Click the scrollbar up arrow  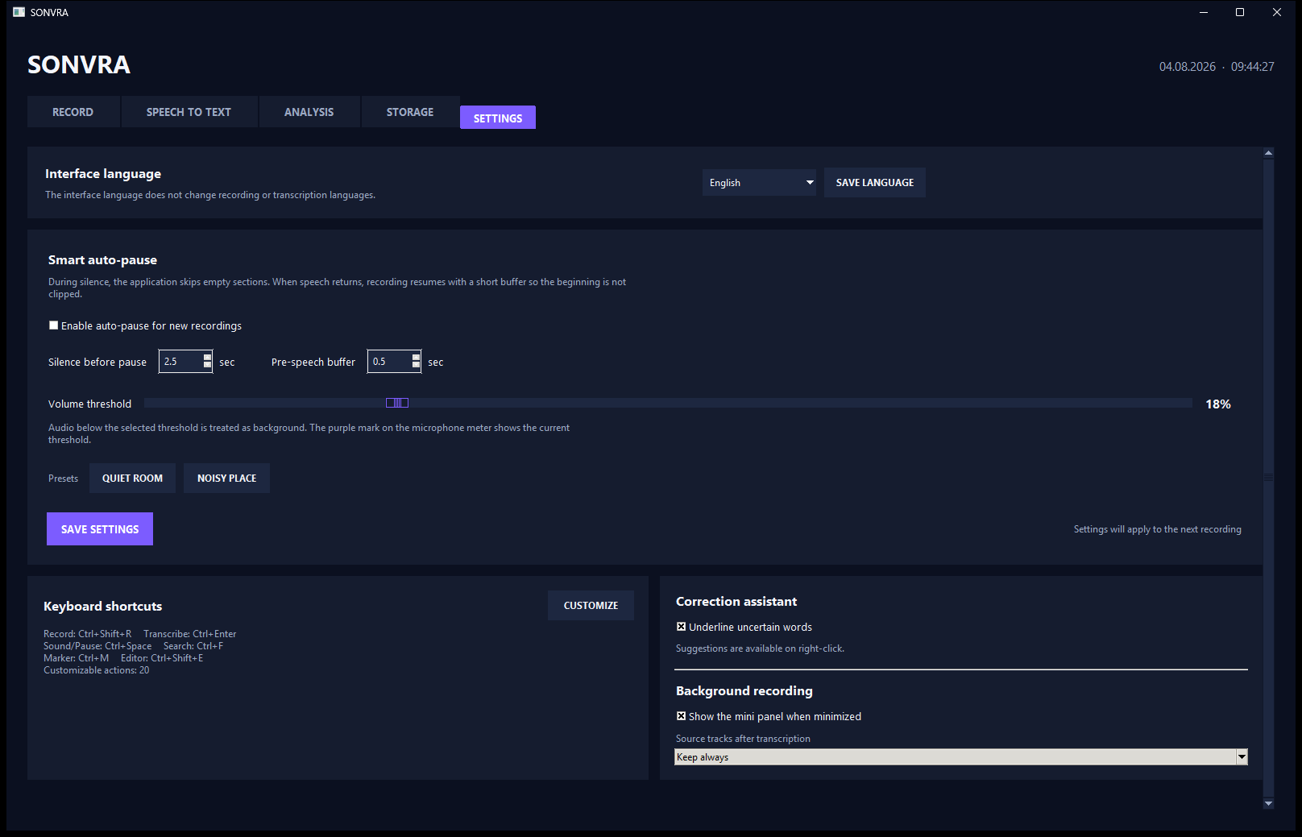pyautogui.click(x=1269, y=152)
